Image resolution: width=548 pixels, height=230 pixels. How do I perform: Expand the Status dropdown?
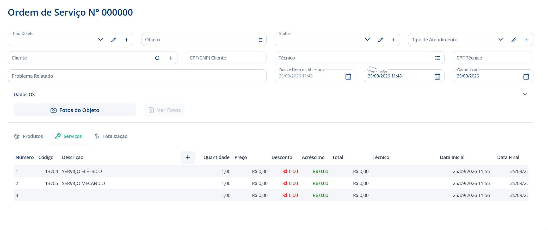(367, 40)
